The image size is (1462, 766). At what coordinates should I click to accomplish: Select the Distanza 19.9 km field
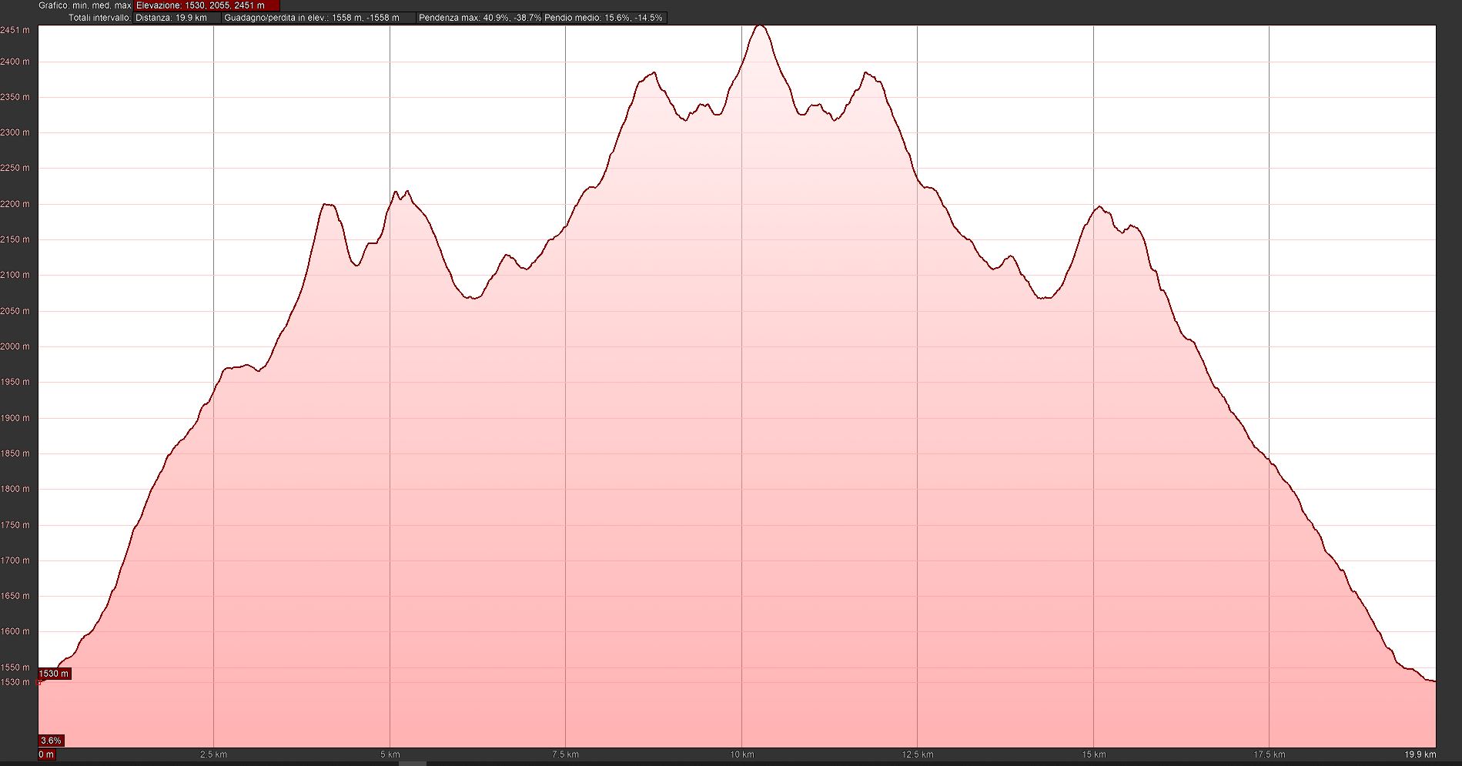[176, 18]
